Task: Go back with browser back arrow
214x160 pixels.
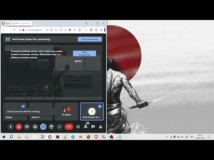Action: (x=4, y=30)
